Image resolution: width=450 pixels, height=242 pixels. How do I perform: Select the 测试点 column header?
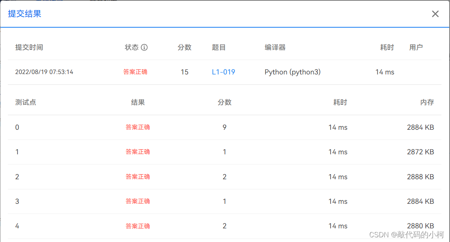click(25, 102)
